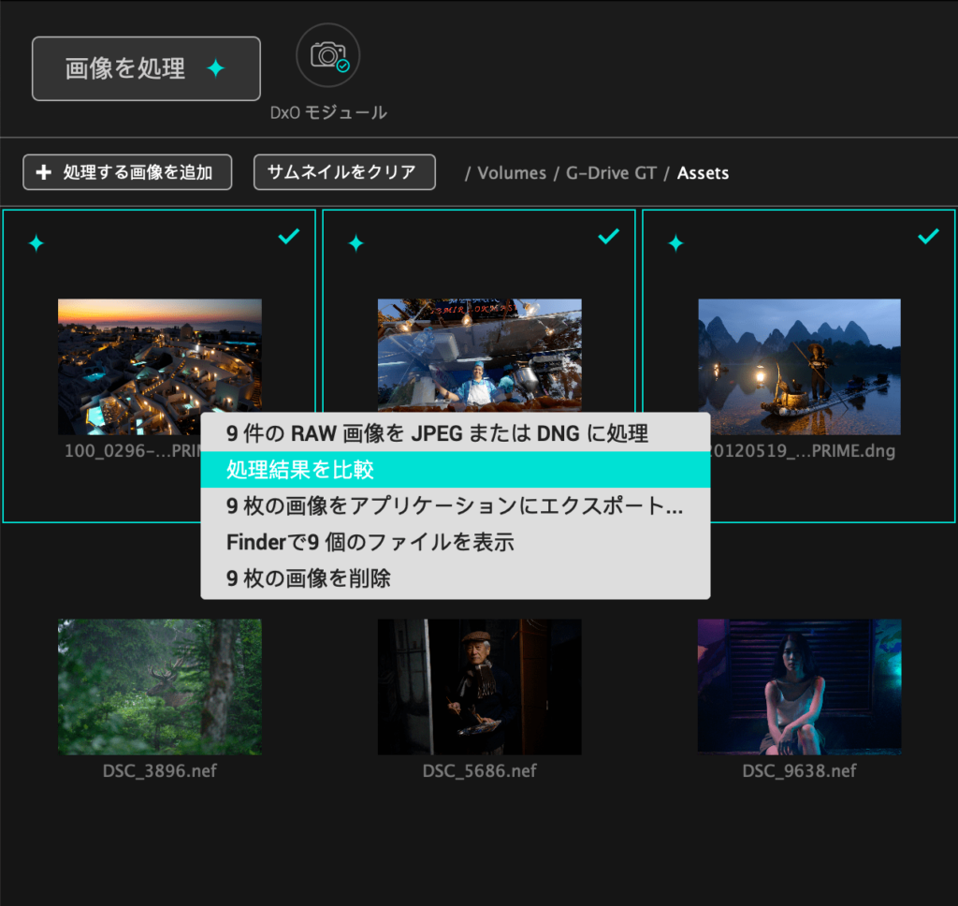Select the DSC_3896.nef deer thumbnail
The image size is (958, 906).
[159, 687]
